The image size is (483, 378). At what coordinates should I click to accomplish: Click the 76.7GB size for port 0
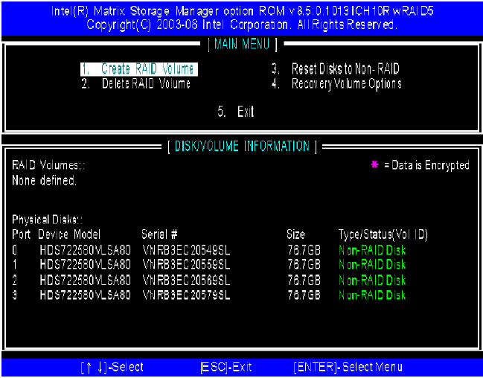pyautogui.click(x=304, y=250)
